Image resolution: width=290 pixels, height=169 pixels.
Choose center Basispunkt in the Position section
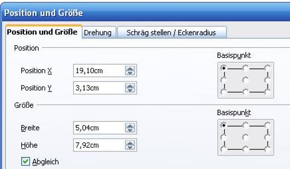coord(245,80)
